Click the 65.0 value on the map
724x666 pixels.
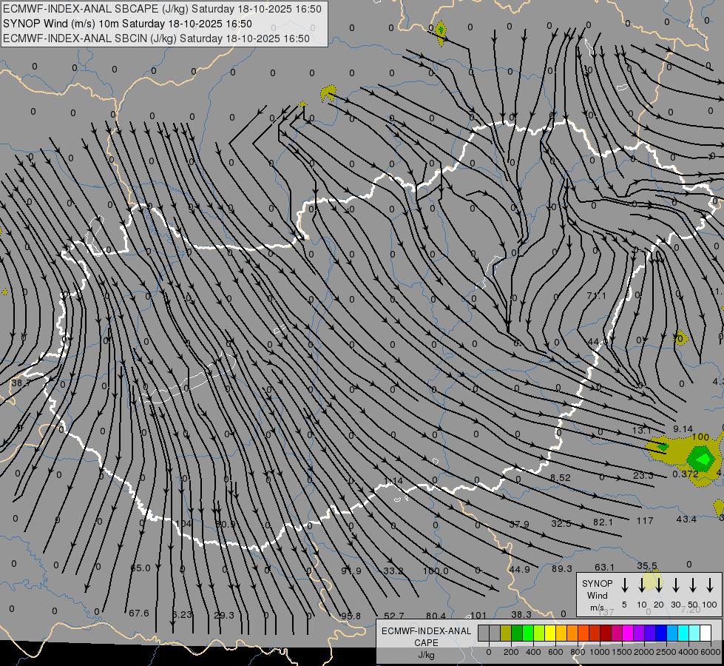[140, 568]
